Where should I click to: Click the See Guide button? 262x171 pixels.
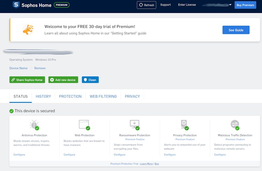pos(236,30)
